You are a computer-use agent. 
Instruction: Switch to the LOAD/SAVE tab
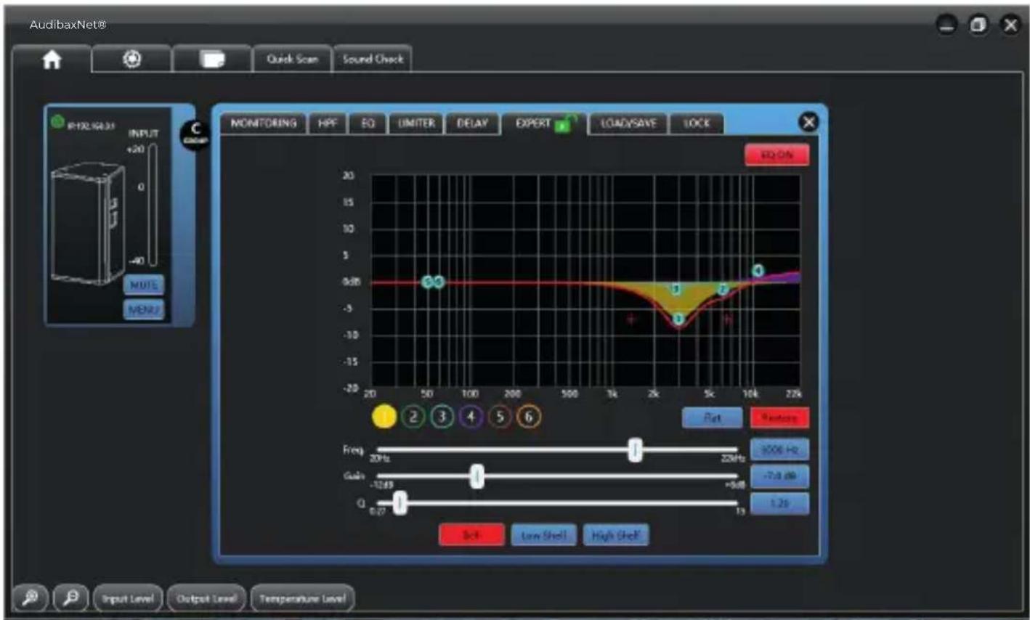(628, 123)
